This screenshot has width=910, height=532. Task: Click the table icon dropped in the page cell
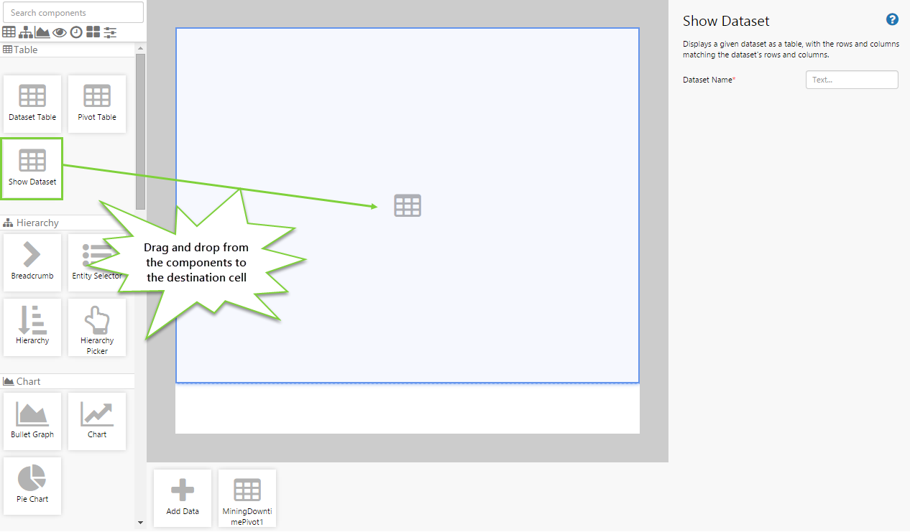coord(408,206)
